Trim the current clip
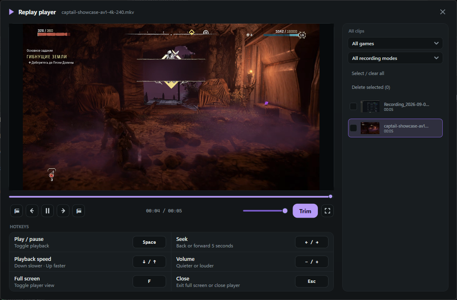Viewport: 457px width, 300px height. tap(305, 211)
